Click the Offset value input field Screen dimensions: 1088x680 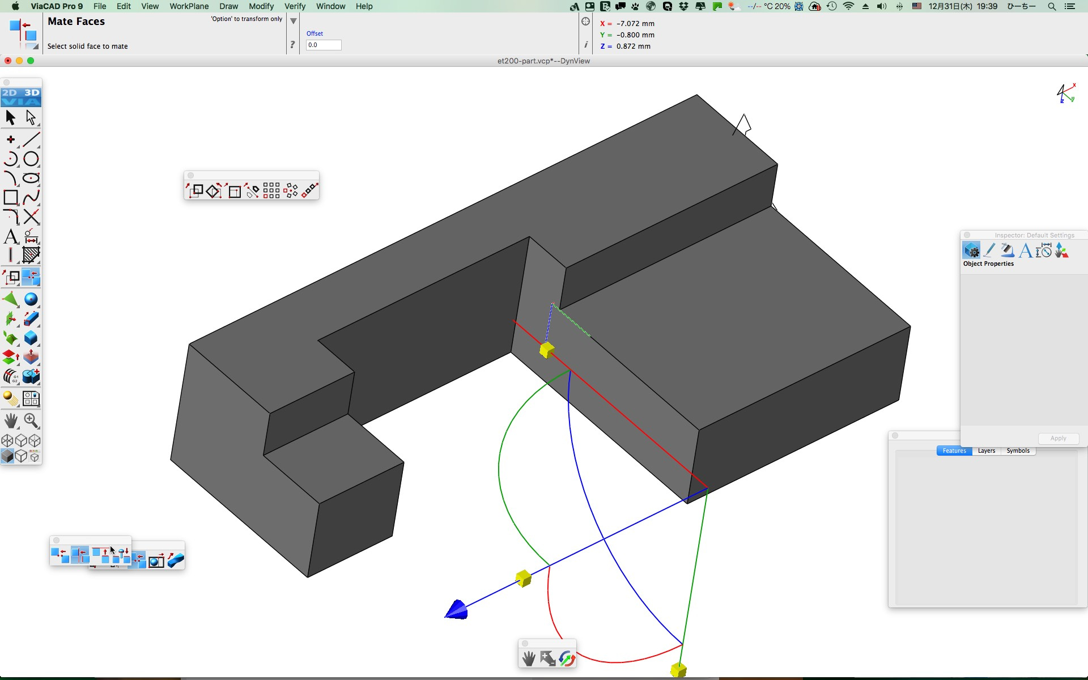pyautogui.click(x=324, y=45)
